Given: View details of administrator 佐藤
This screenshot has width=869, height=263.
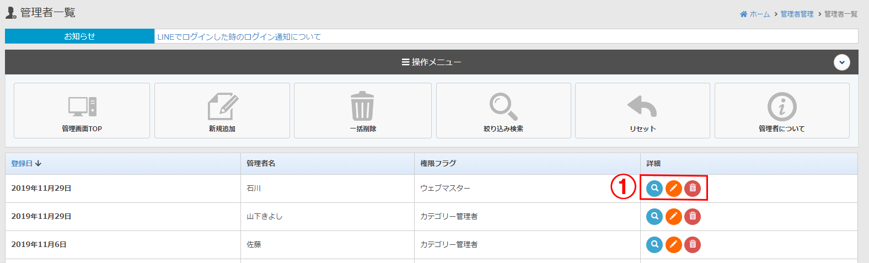Looking at the screenshot, I should pos(654,244).
